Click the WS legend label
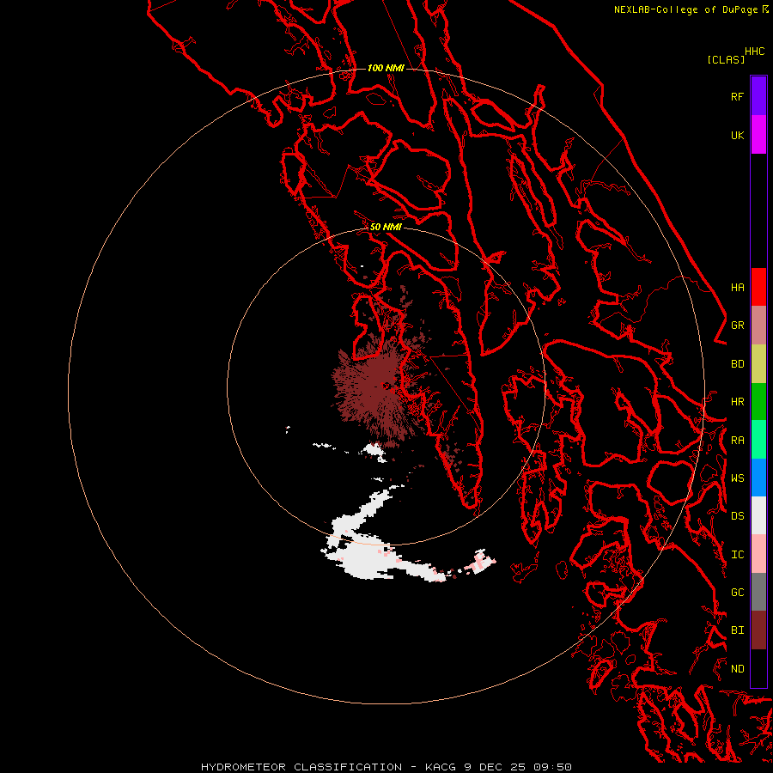This screenshot has height=773, width=773. [737, 478]
